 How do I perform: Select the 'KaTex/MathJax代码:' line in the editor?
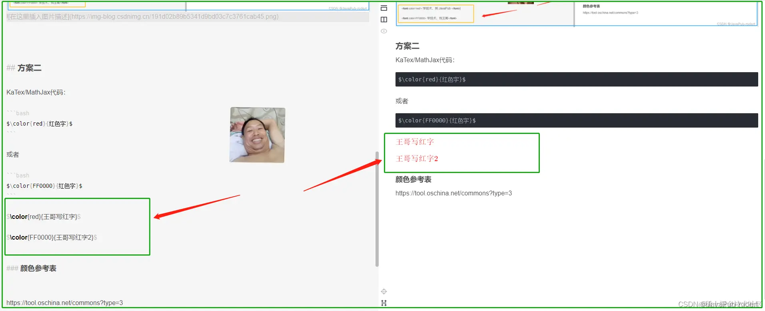point(36,93)
